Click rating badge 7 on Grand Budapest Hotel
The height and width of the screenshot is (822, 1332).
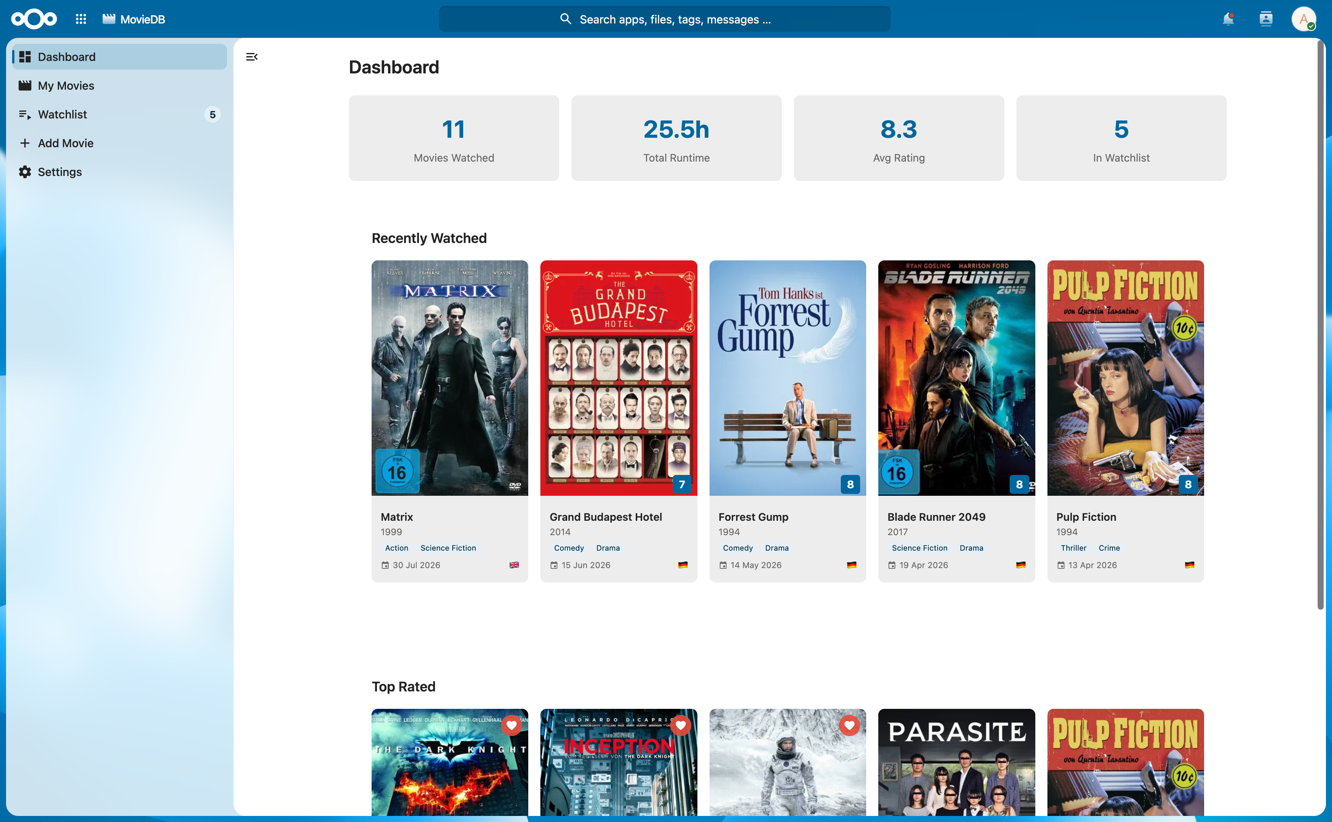click(x=682, y=484)
